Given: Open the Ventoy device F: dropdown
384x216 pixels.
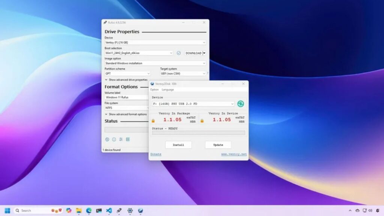Looking at the screenshot, I should [193, 104].
